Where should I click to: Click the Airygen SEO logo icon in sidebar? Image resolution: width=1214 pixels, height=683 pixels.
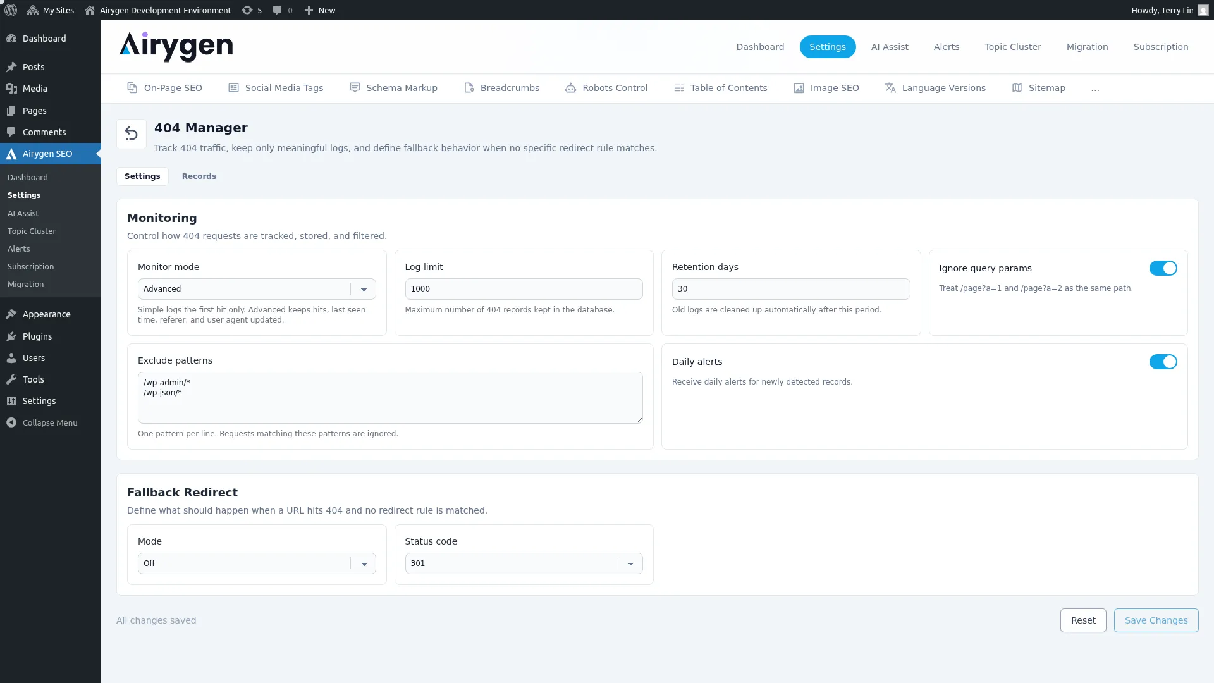[x=11, y=154]
